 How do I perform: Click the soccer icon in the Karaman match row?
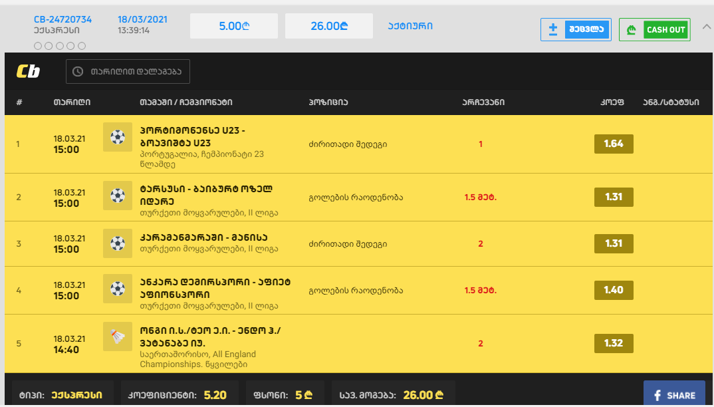[x=118, y=243]
